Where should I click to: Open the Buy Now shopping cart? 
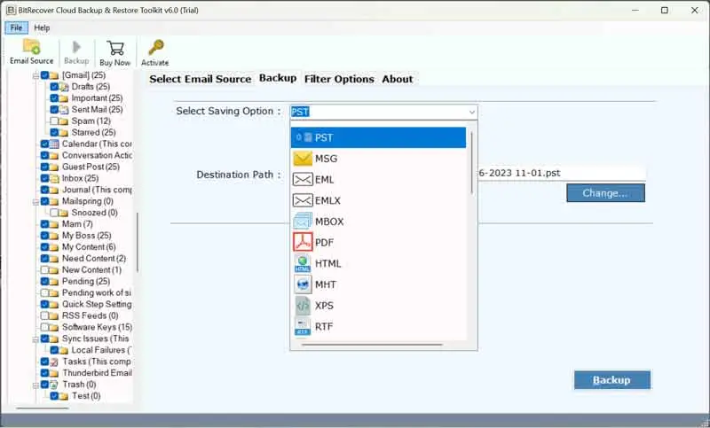coord(115,52)
